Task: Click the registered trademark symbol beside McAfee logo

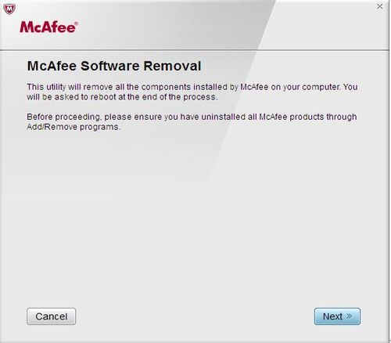Action: pos(76,23)
